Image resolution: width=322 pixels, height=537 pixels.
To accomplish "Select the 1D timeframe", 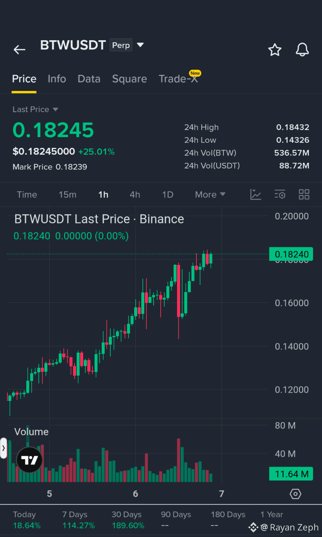I will 168,195.
